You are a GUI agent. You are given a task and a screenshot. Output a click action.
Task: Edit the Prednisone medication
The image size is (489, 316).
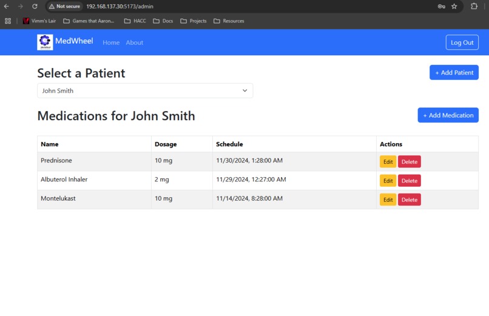[x=388, y=162]
